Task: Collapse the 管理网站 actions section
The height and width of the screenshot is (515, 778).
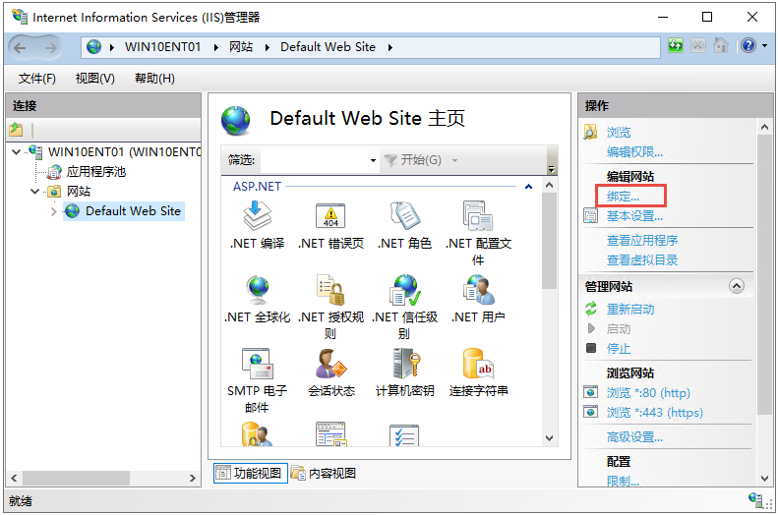Action: pos(737,286)
